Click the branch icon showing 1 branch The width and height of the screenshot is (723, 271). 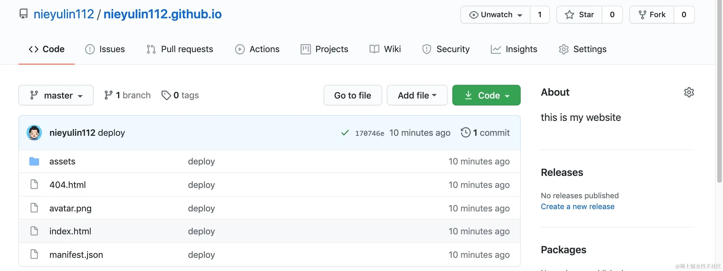tap(108, 95)
